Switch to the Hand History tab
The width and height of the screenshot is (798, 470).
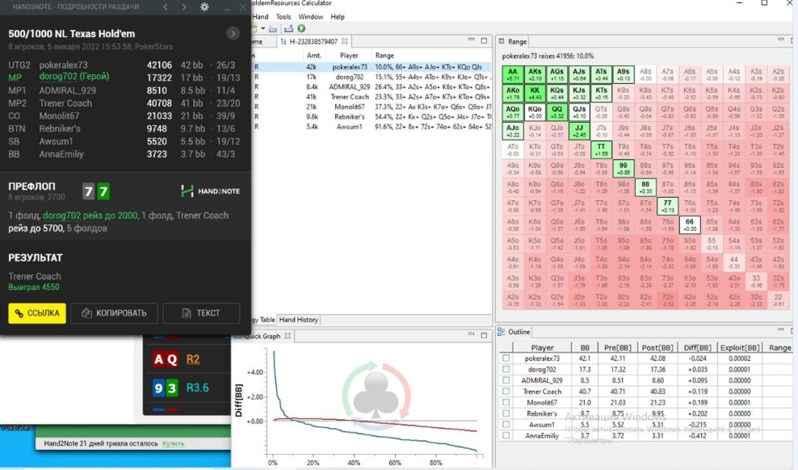(298, 320)
